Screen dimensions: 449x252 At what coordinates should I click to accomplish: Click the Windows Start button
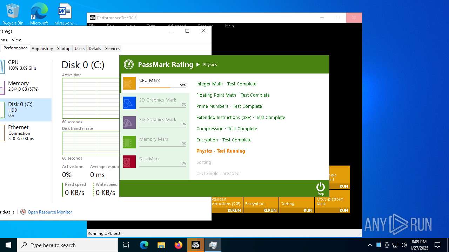8,245
